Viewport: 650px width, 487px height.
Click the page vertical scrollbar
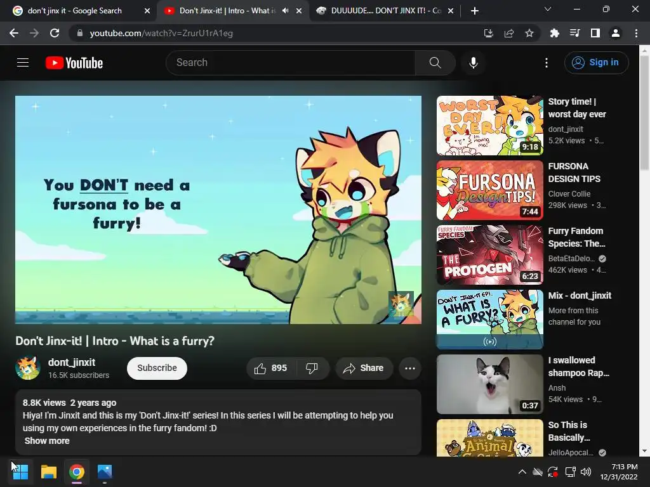point(644,112)
